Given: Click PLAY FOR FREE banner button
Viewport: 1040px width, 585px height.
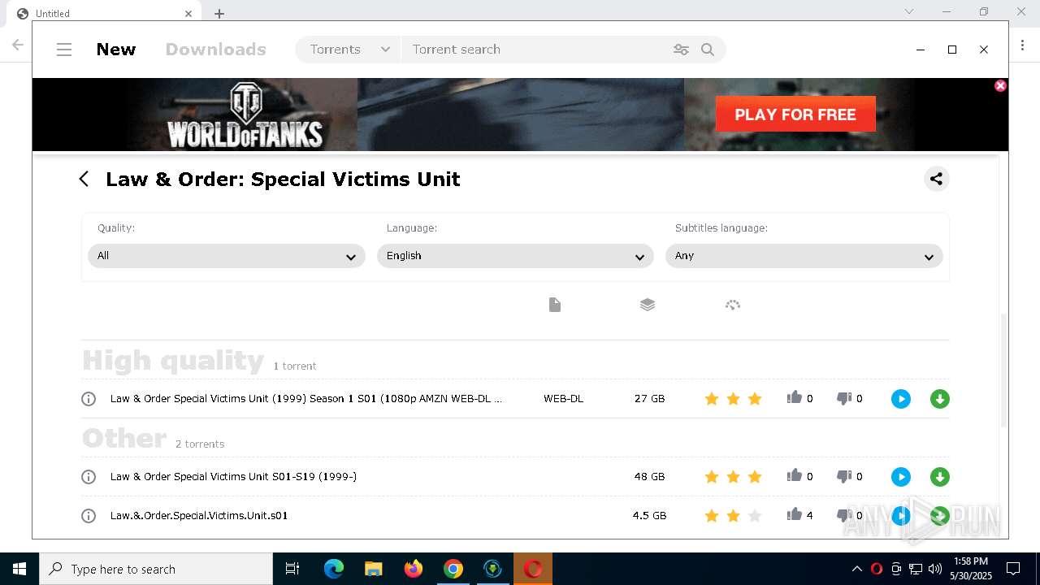Looking at the screenshot, I should click(x=795, y=114).
